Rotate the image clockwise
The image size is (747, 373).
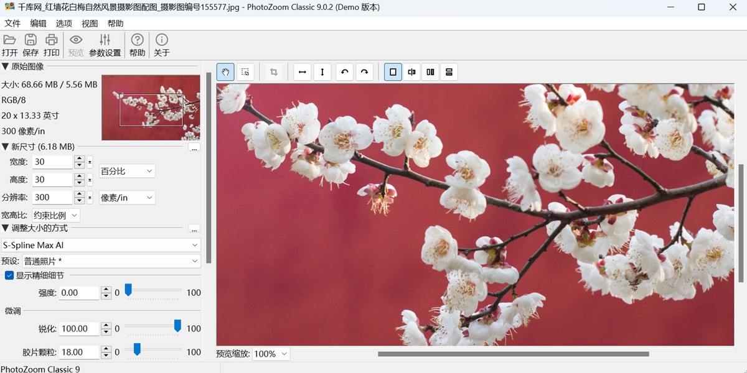pyautogui.click(x=364, y=71)
